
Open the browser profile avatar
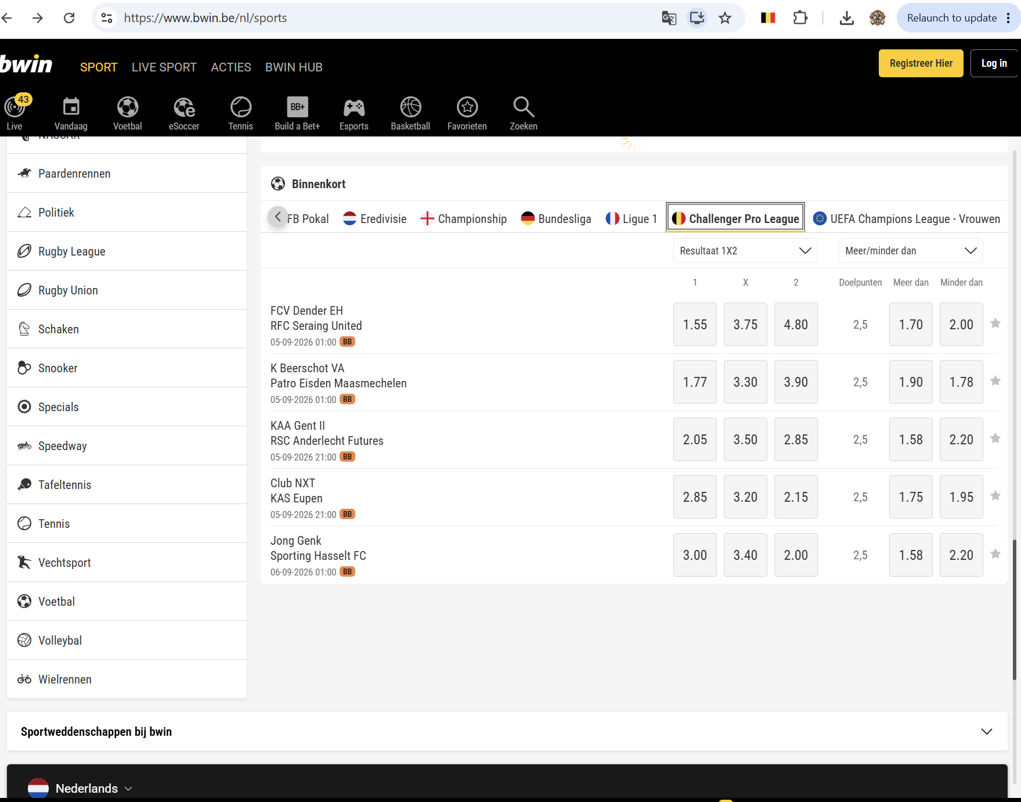pyautogui.click(x=877, y=18)
